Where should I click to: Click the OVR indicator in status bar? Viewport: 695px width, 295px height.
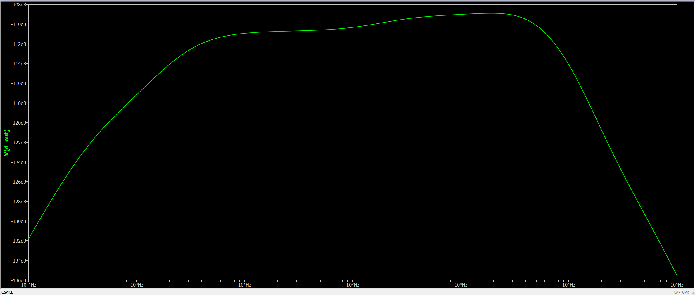pyautogui.click(x=685, y=292)
